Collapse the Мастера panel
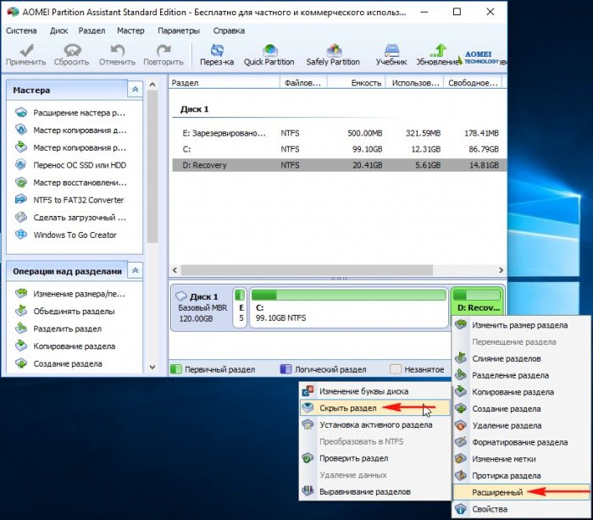The height and width of the screenshot is (520, 593). tap(135, 90)
